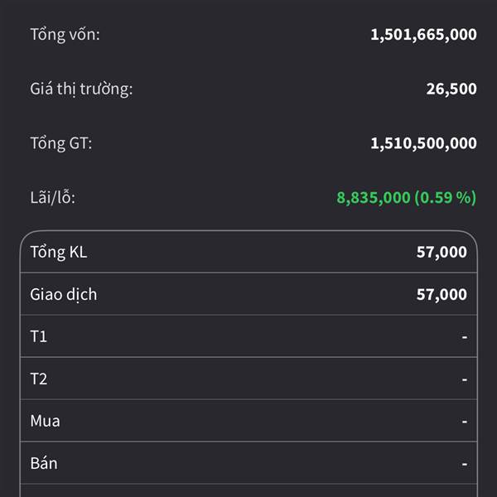Click the dash value in Bán row
The image size is (497, 497).
[465, 464]
